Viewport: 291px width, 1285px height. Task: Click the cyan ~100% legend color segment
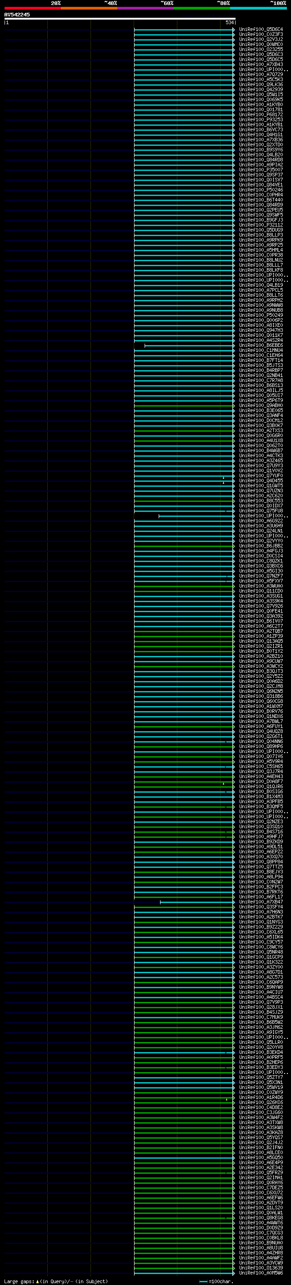pyautogui.click(x=258, y=8)
